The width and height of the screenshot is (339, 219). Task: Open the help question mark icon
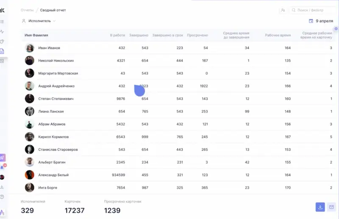point(2,197)
